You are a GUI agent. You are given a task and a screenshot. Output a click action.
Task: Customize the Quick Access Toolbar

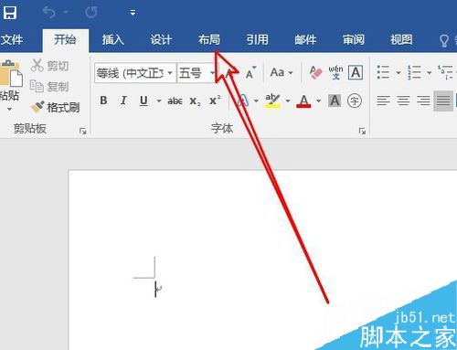tap(133, 13)
